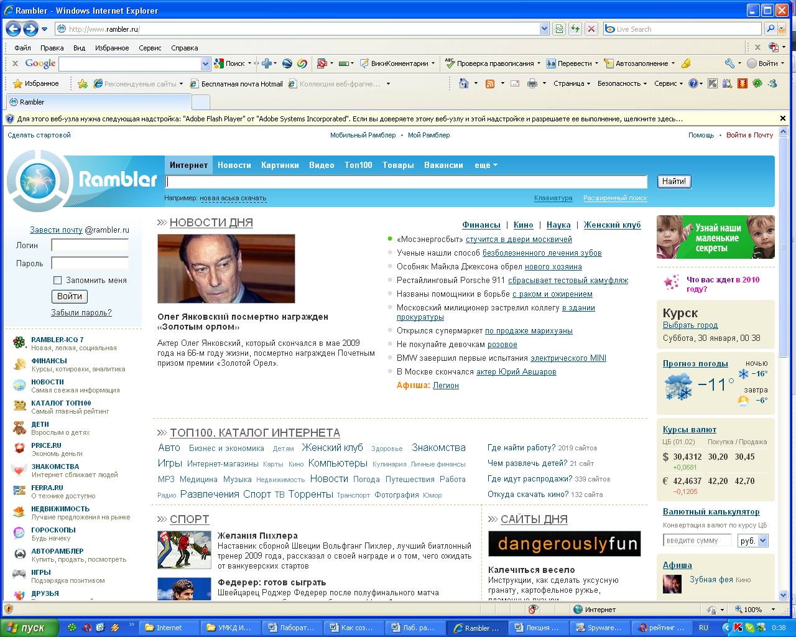Click the Google toolbar highlighter icon
This screenshot has height=637, width=796.
(x=686, y=63)
